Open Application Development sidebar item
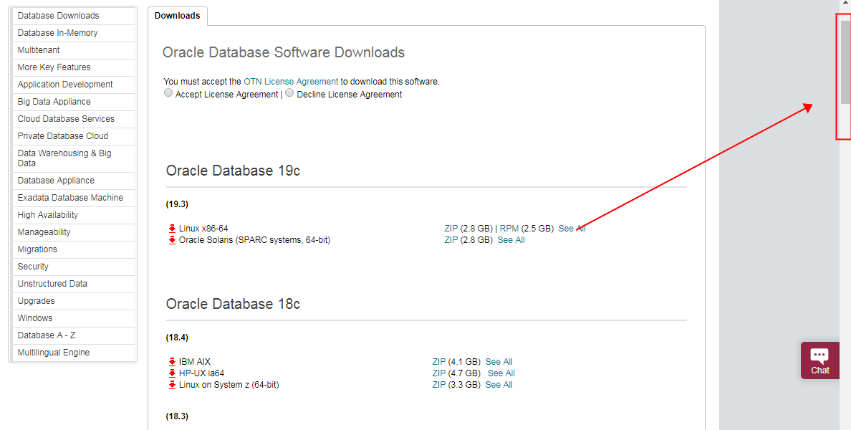Image resolution: width=851 pixels, height=430 pixels. pyautogui.click(x=74, y=85)
